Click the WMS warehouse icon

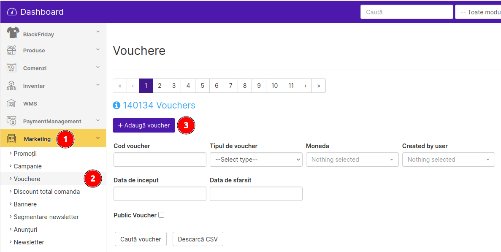coord(11,103)
